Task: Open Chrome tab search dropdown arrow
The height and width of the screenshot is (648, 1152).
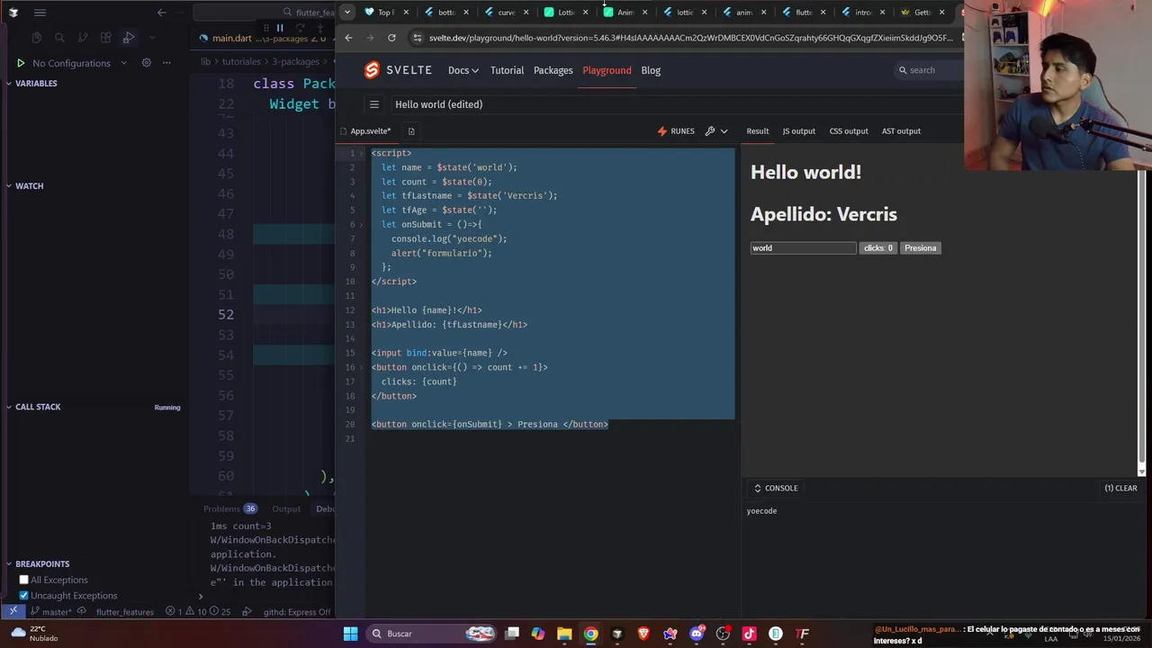Action: (347, 13)
